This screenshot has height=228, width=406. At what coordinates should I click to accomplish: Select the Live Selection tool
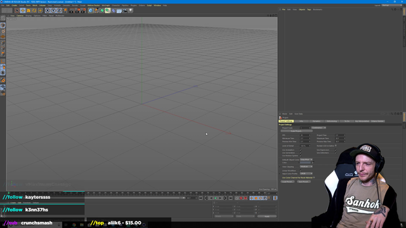pos(17,11)
